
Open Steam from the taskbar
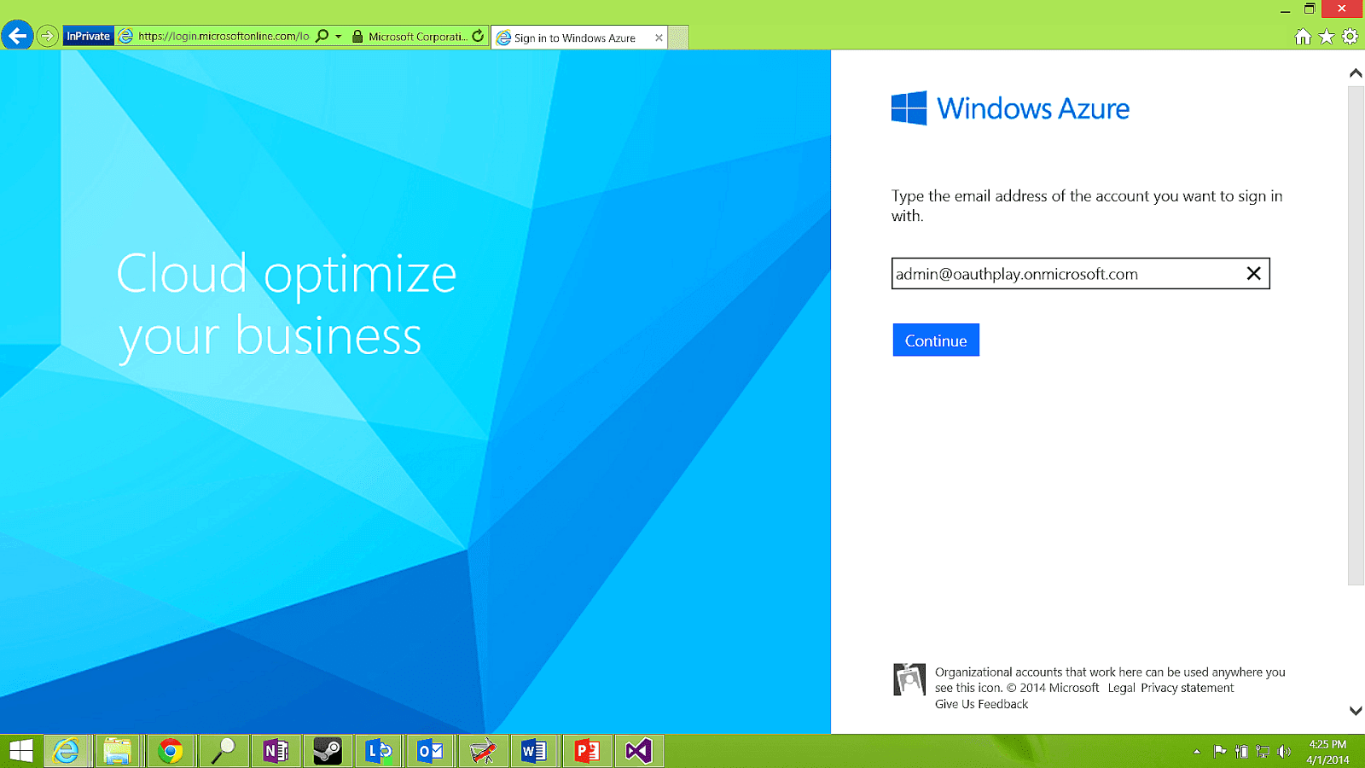point(328,751)
